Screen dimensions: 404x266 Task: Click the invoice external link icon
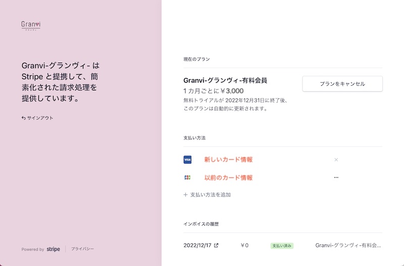click(x=216, y=245)
